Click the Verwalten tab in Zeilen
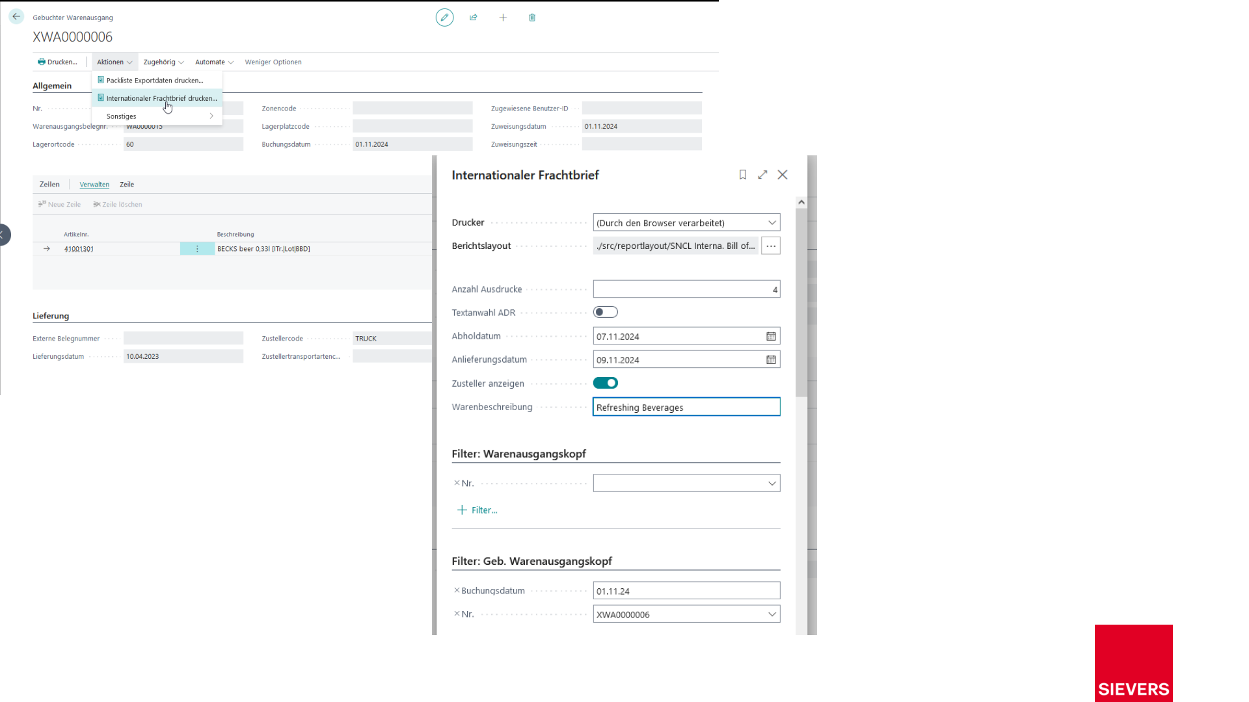This screenshot has width=1249, height=702. pyautogui.click(x=94, y=185)
